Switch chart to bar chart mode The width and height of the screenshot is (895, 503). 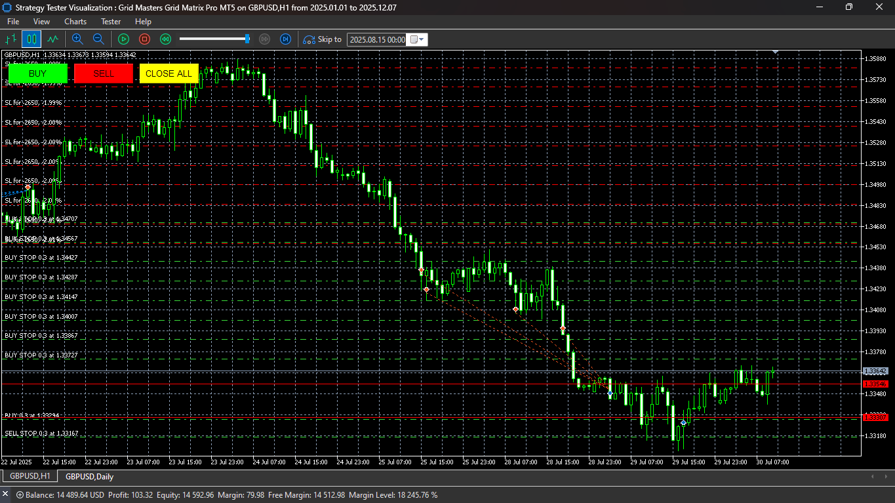click(x=11, y=39)
